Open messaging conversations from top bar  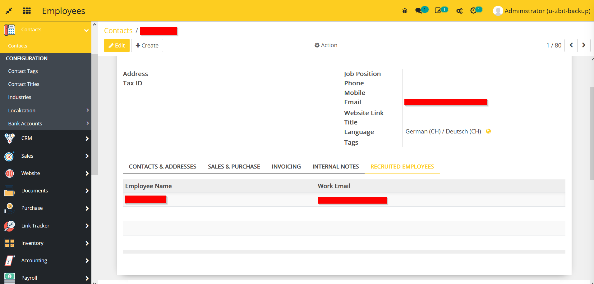click(x=419, y=11)
